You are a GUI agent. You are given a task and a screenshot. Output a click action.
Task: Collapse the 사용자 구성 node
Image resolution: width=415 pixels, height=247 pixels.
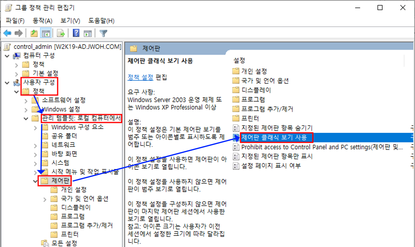point(7,83)
